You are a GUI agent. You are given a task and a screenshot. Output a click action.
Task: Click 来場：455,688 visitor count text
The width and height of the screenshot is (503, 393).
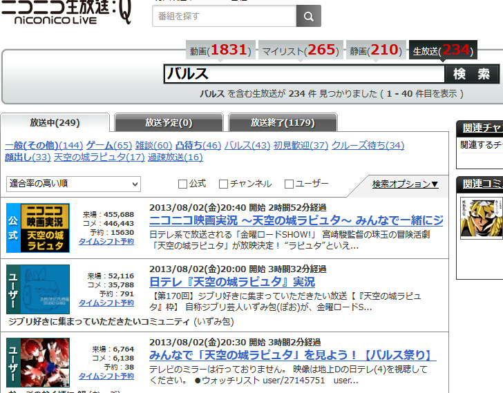(x=108, y=214)
